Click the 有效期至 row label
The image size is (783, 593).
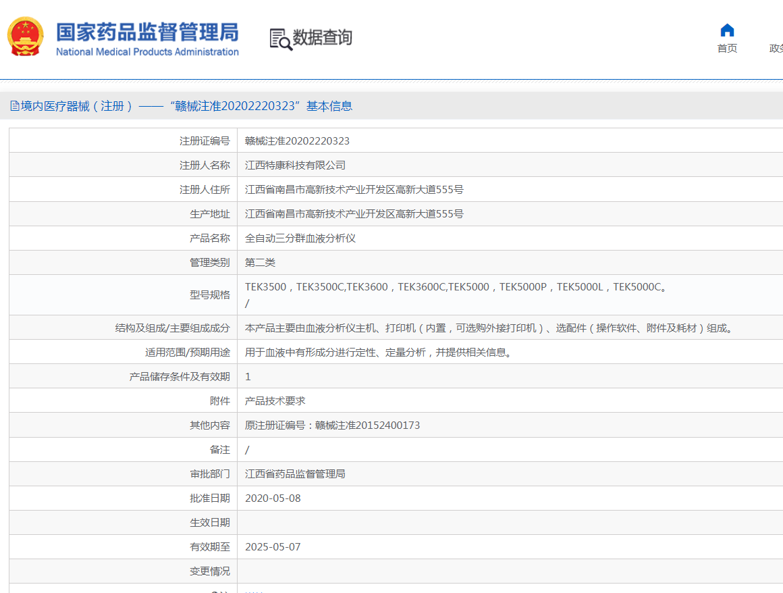(210, 547)
